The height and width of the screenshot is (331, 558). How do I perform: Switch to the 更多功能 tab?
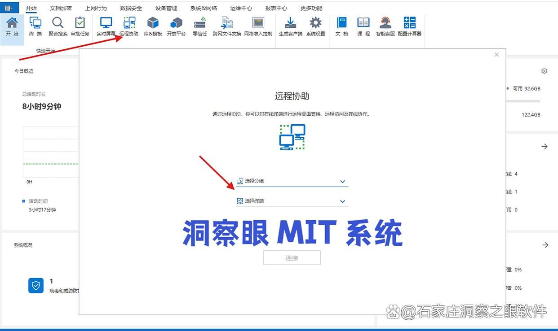311,8
